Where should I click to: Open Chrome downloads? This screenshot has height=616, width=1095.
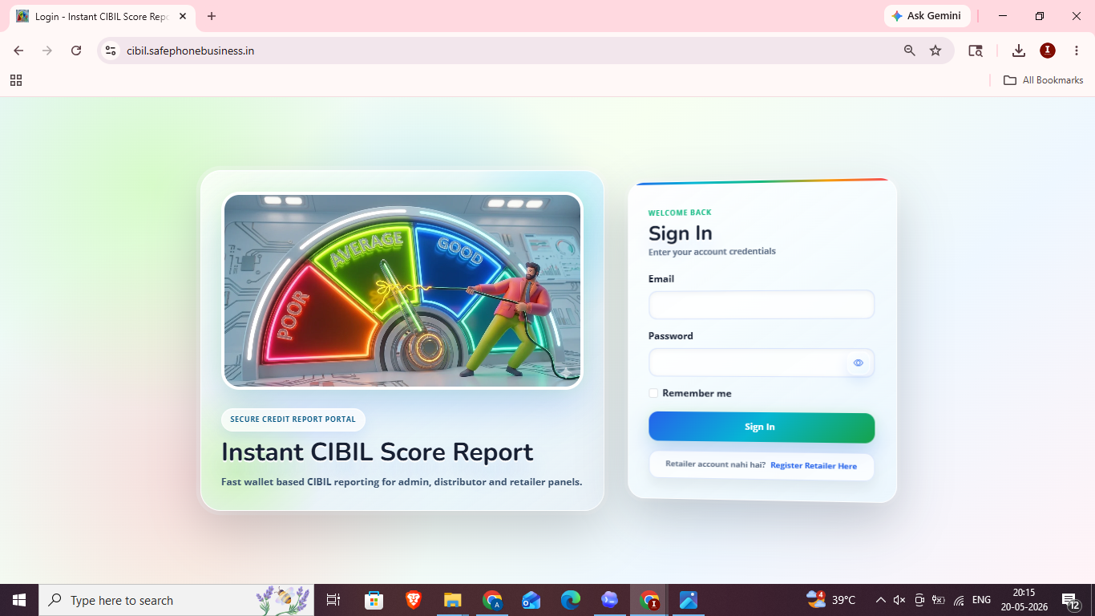coord(1019,51)
